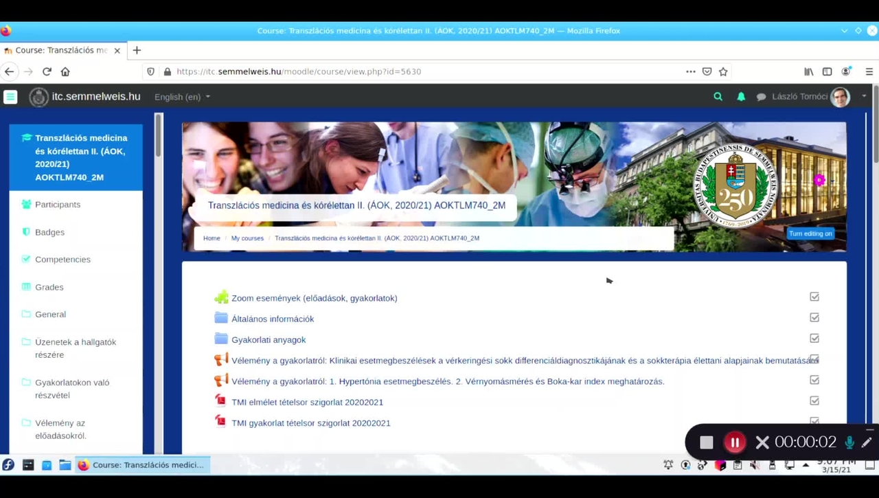Open the messages speech bubble icon
Image resolution: width=879 pixels, height=498 pixels.
[x=761, y=97]
